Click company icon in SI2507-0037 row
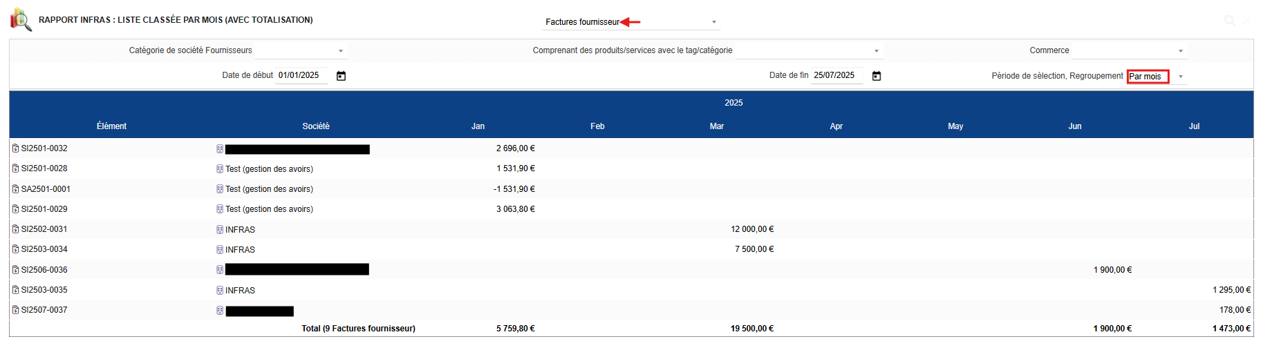 (x=220, y=311)
